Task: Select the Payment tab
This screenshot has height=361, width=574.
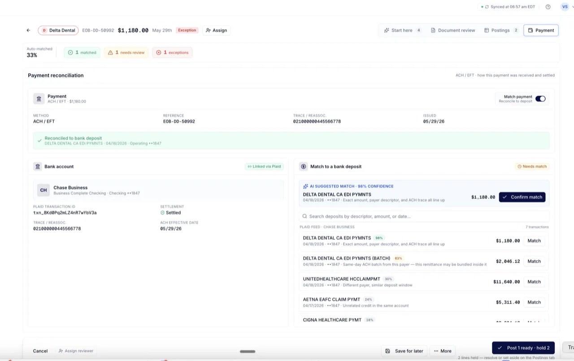Action: [541, 30]
